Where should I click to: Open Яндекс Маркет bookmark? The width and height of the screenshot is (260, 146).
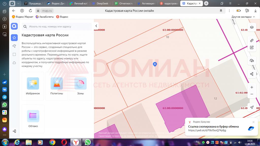pos(23,17)
